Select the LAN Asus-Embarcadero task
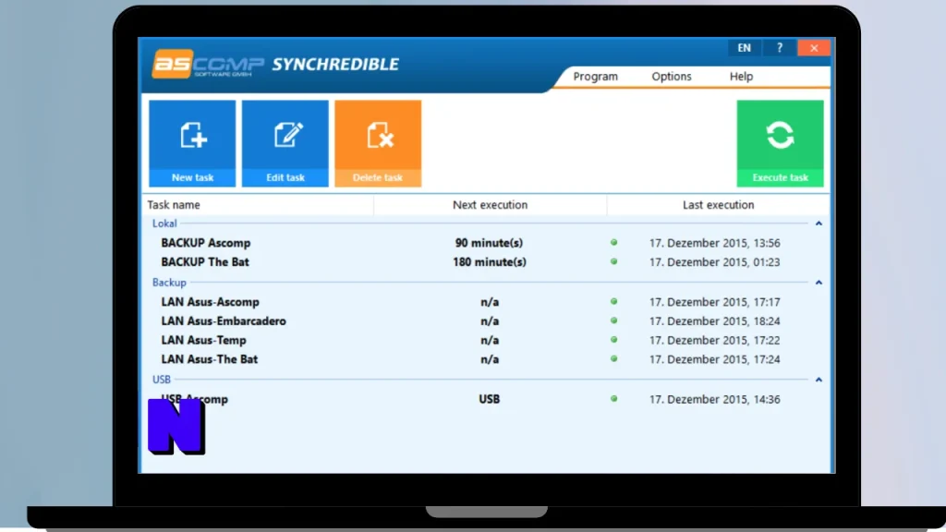The height and width of the screenshot is (532, 946). (x=224, y=321)
